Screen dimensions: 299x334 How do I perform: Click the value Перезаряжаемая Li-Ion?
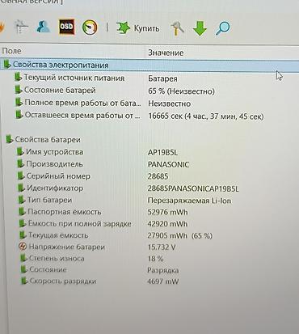189,201
